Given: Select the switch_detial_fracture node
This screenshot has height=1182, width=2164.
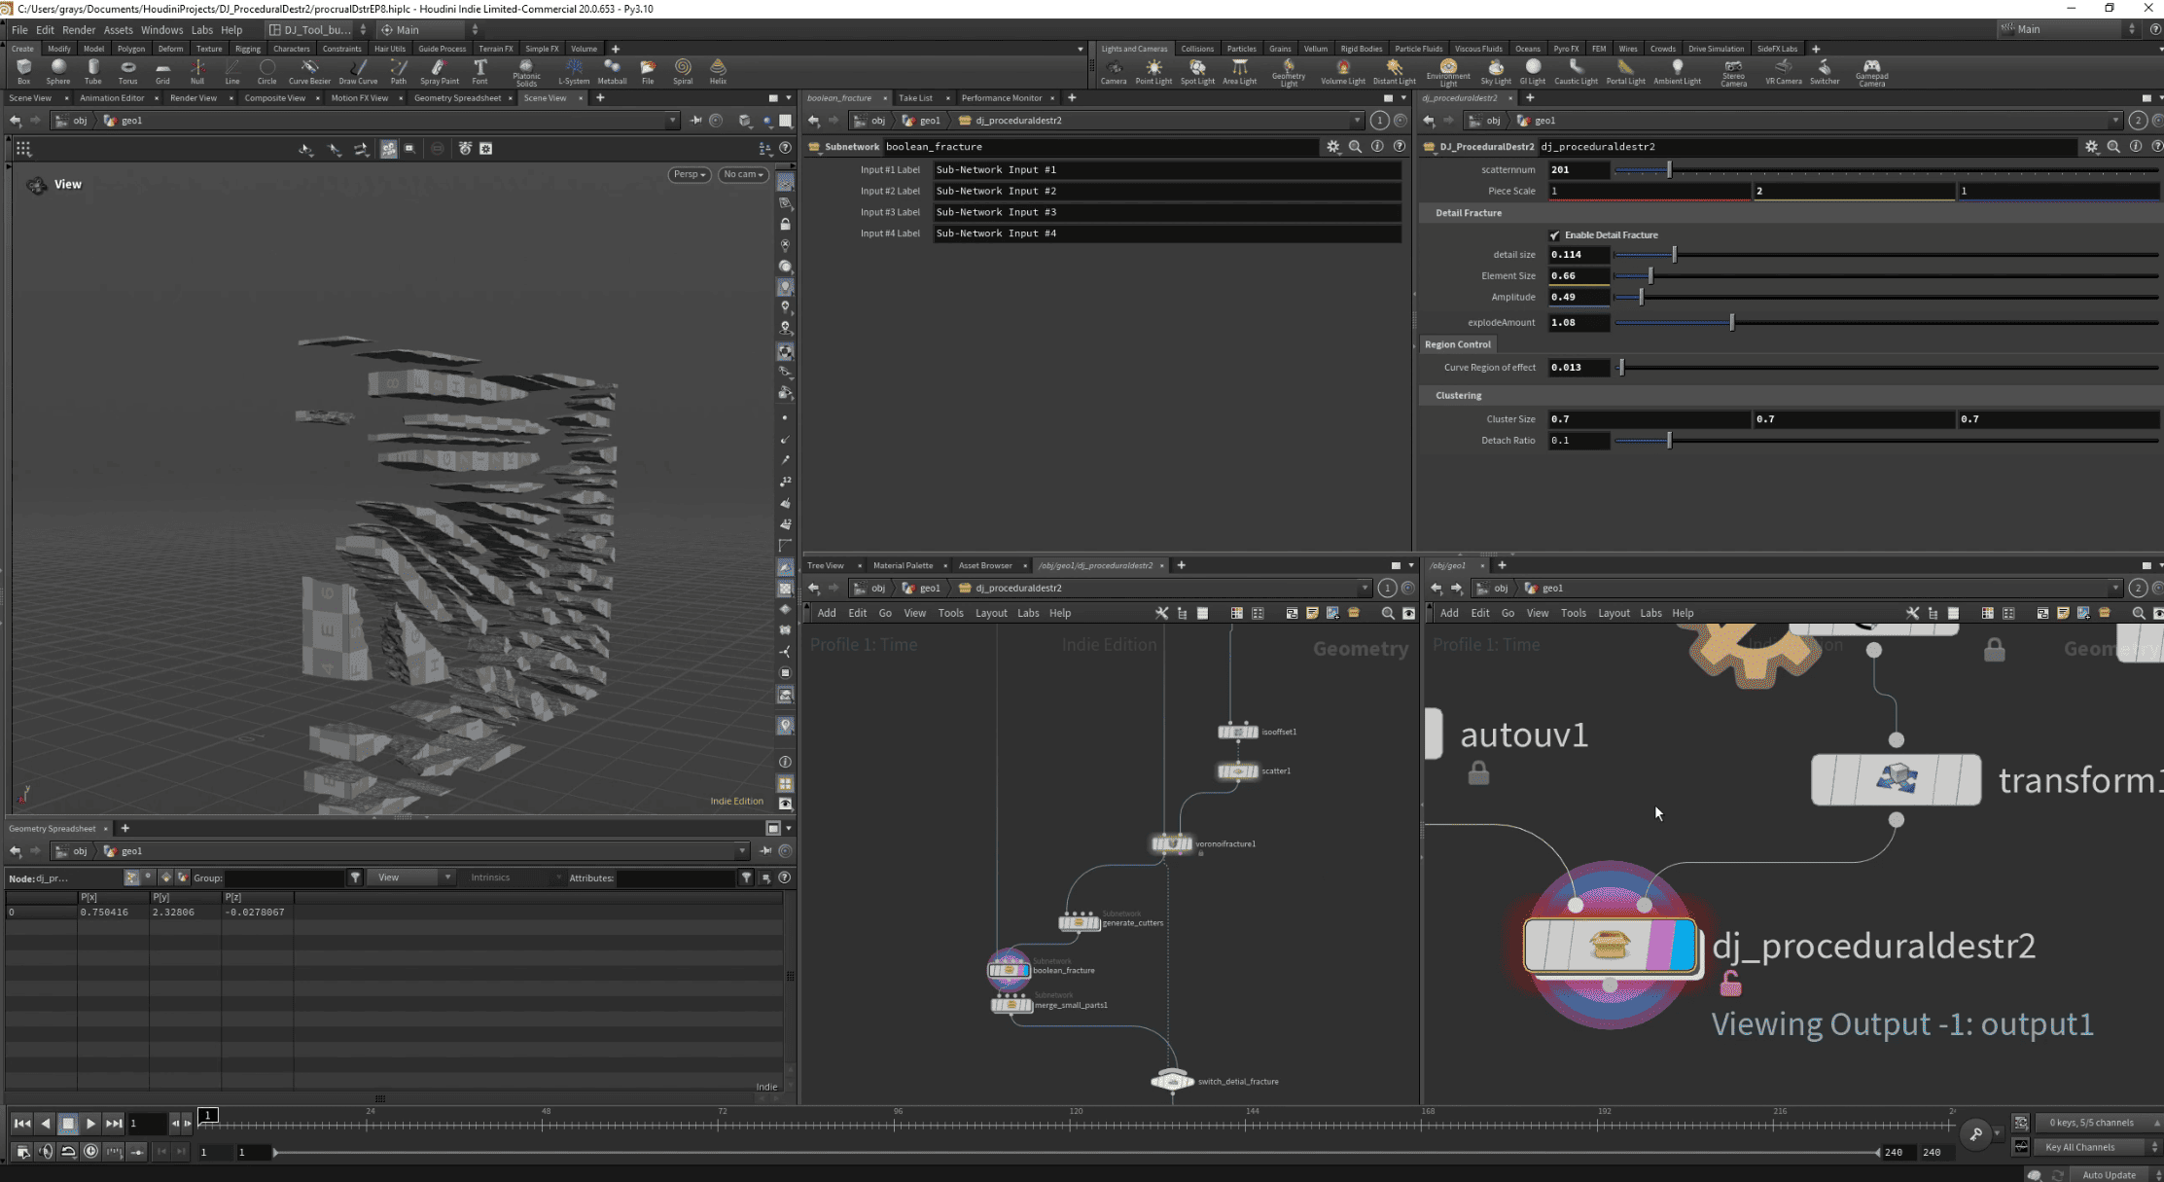Looking at the screenshot, I should pos(1172,1081).
